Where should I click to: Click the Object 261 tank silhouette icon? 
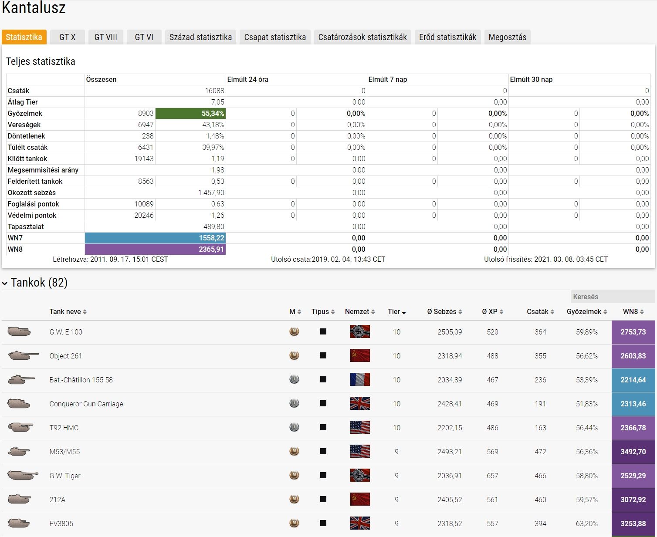23,356
